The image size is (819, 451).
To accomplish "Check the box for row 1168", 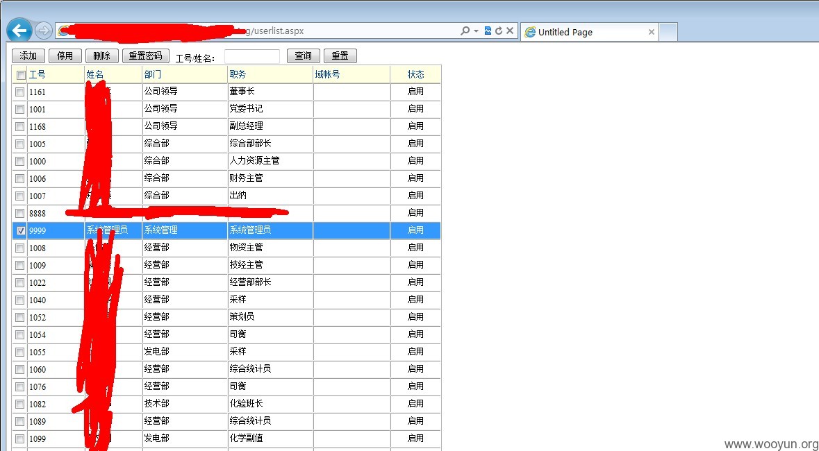I will 20,126.
